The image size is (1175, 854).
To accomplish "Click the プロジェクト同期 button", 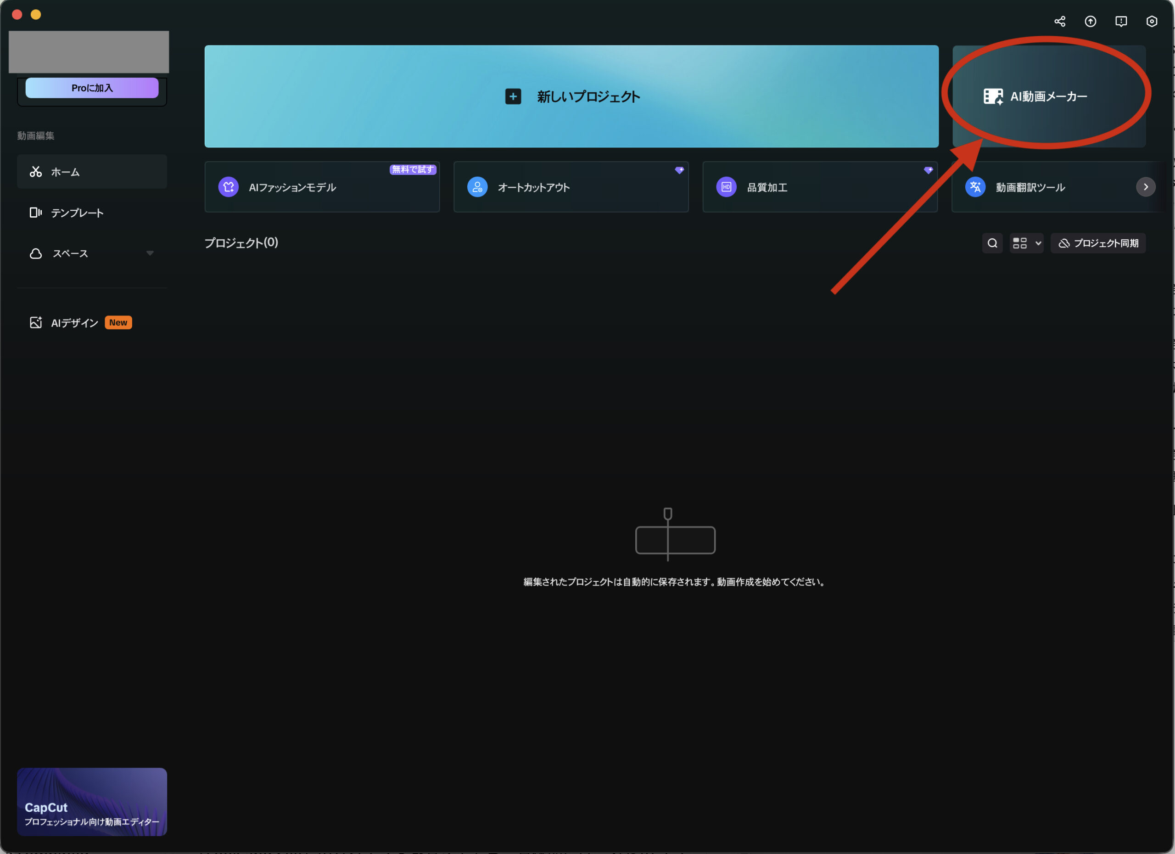I will (x=1098, y=243).
